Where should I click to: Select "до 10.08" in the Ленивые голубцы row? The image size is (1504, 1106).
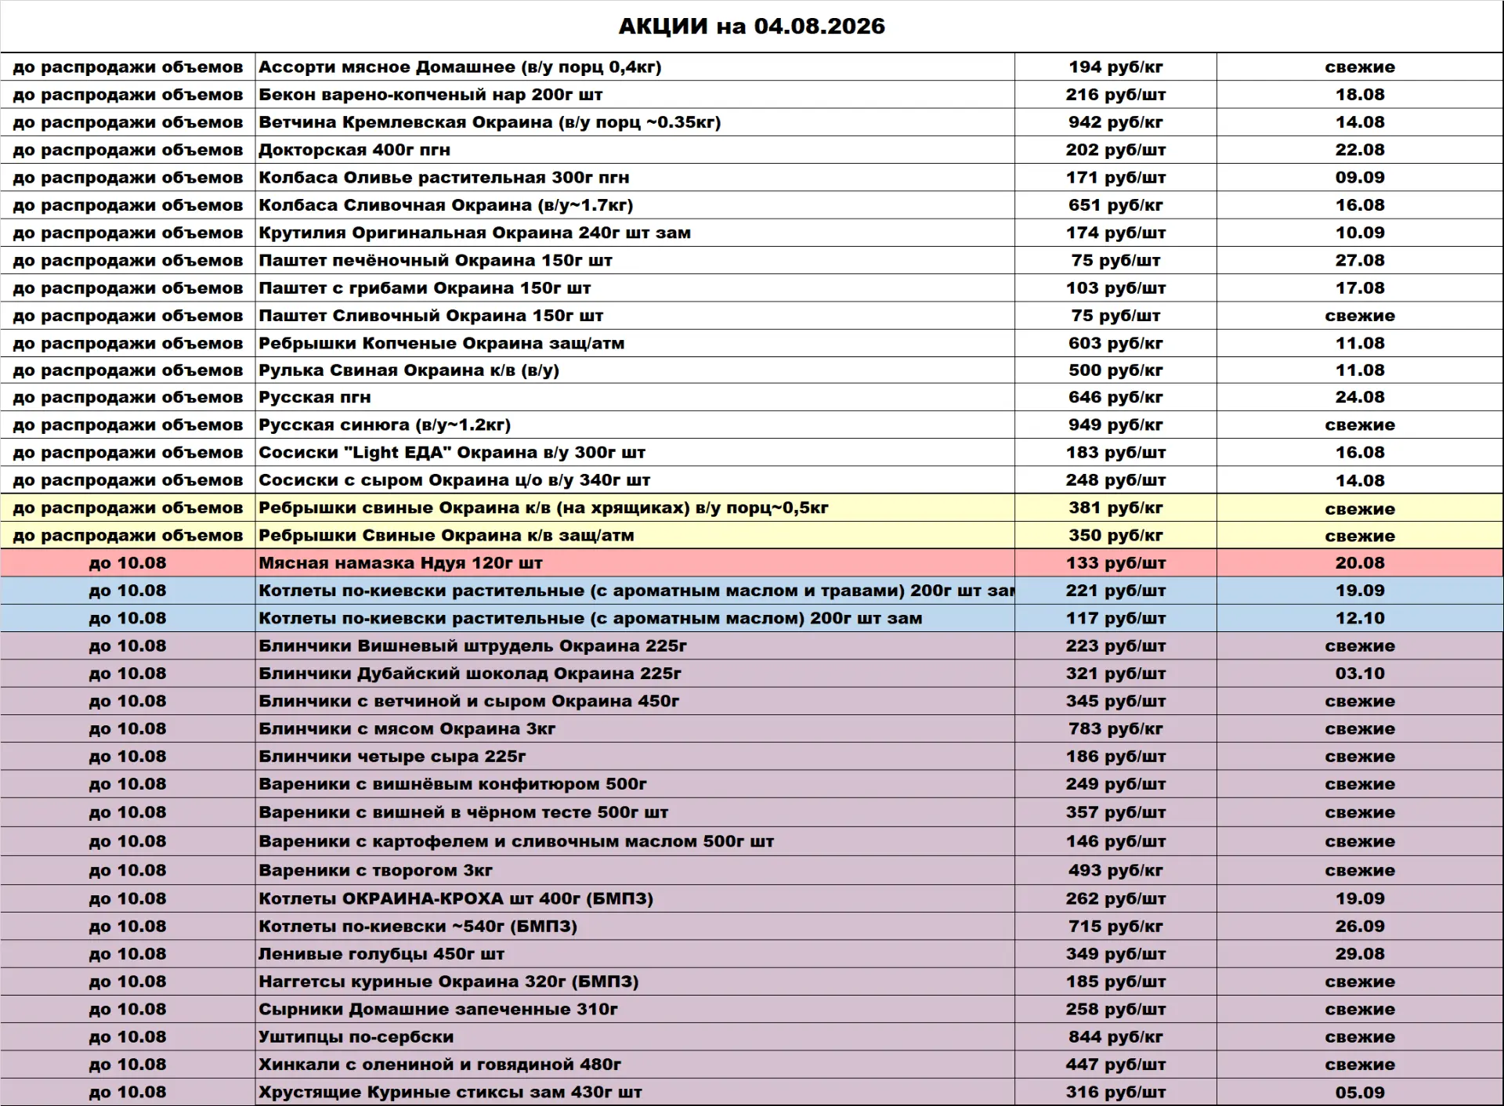click(x=128, y=954)
